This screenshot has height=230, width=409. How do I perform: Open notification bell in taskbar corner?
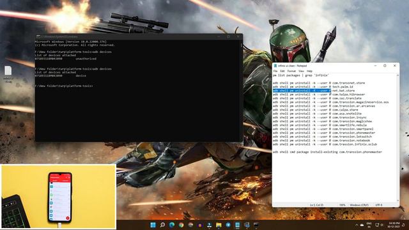pyautogui.click(x=404, y=225)
